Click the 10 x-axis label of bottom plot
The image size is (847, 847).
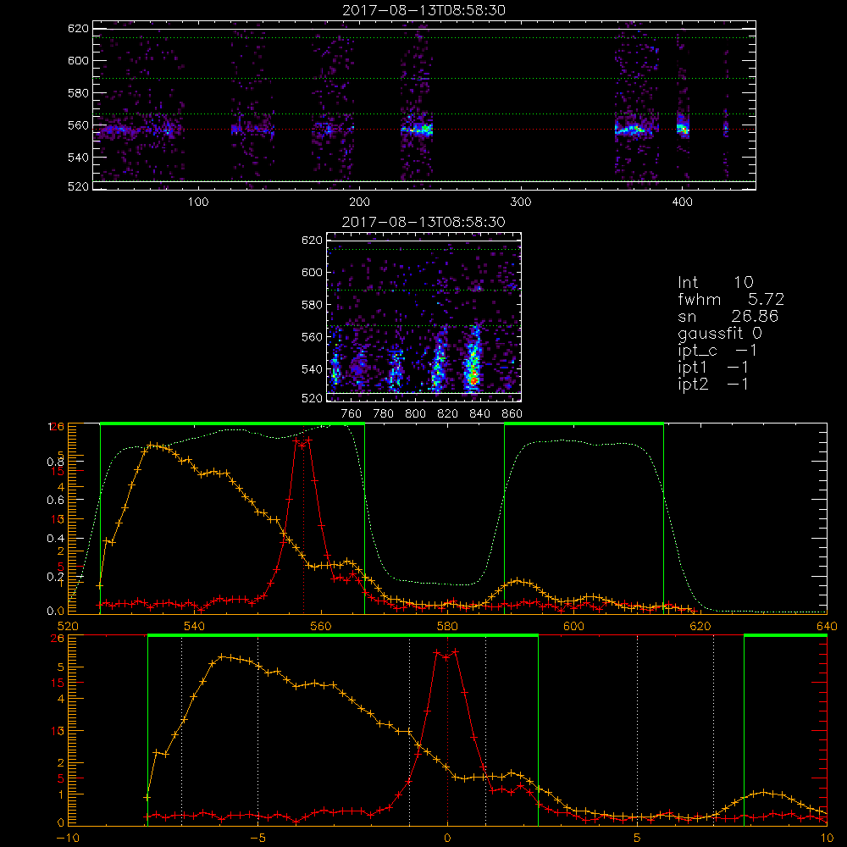tap(827, 839)
